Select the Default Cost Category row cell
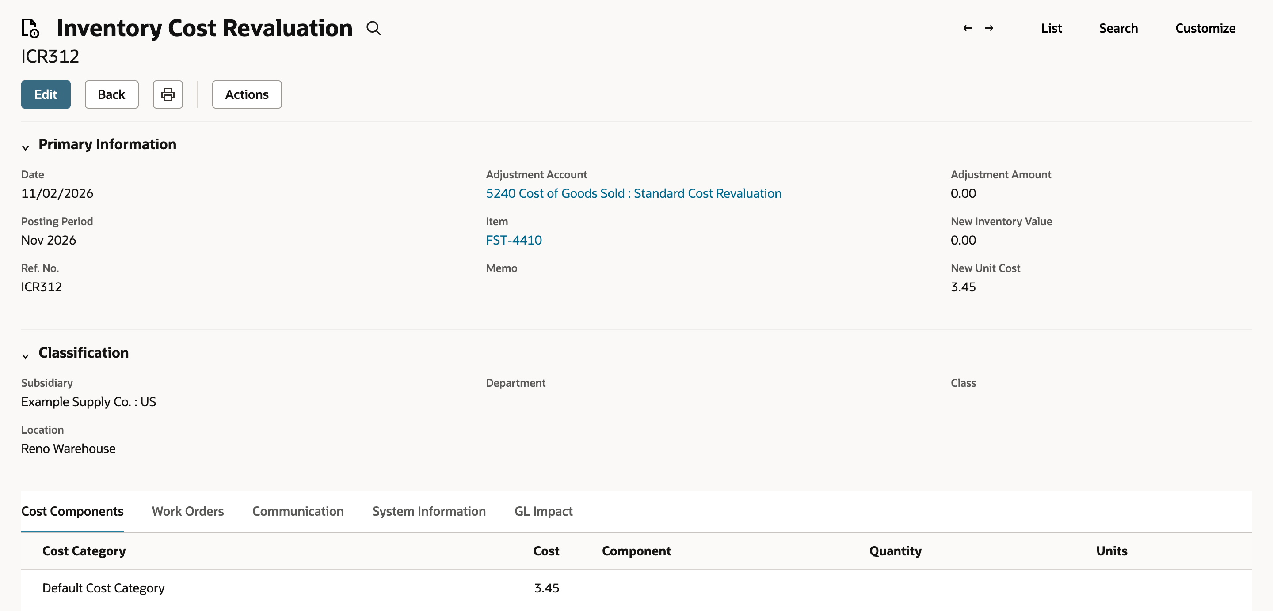This screenshot has height=611, width=1273. pos(103,588)
